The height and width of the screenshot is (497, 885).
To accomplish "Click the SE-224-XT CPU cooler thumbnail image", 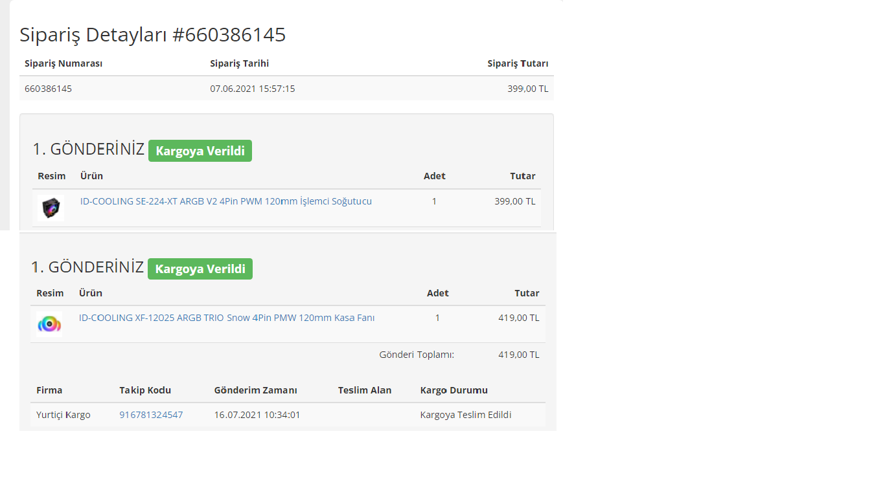I will 51,208.
